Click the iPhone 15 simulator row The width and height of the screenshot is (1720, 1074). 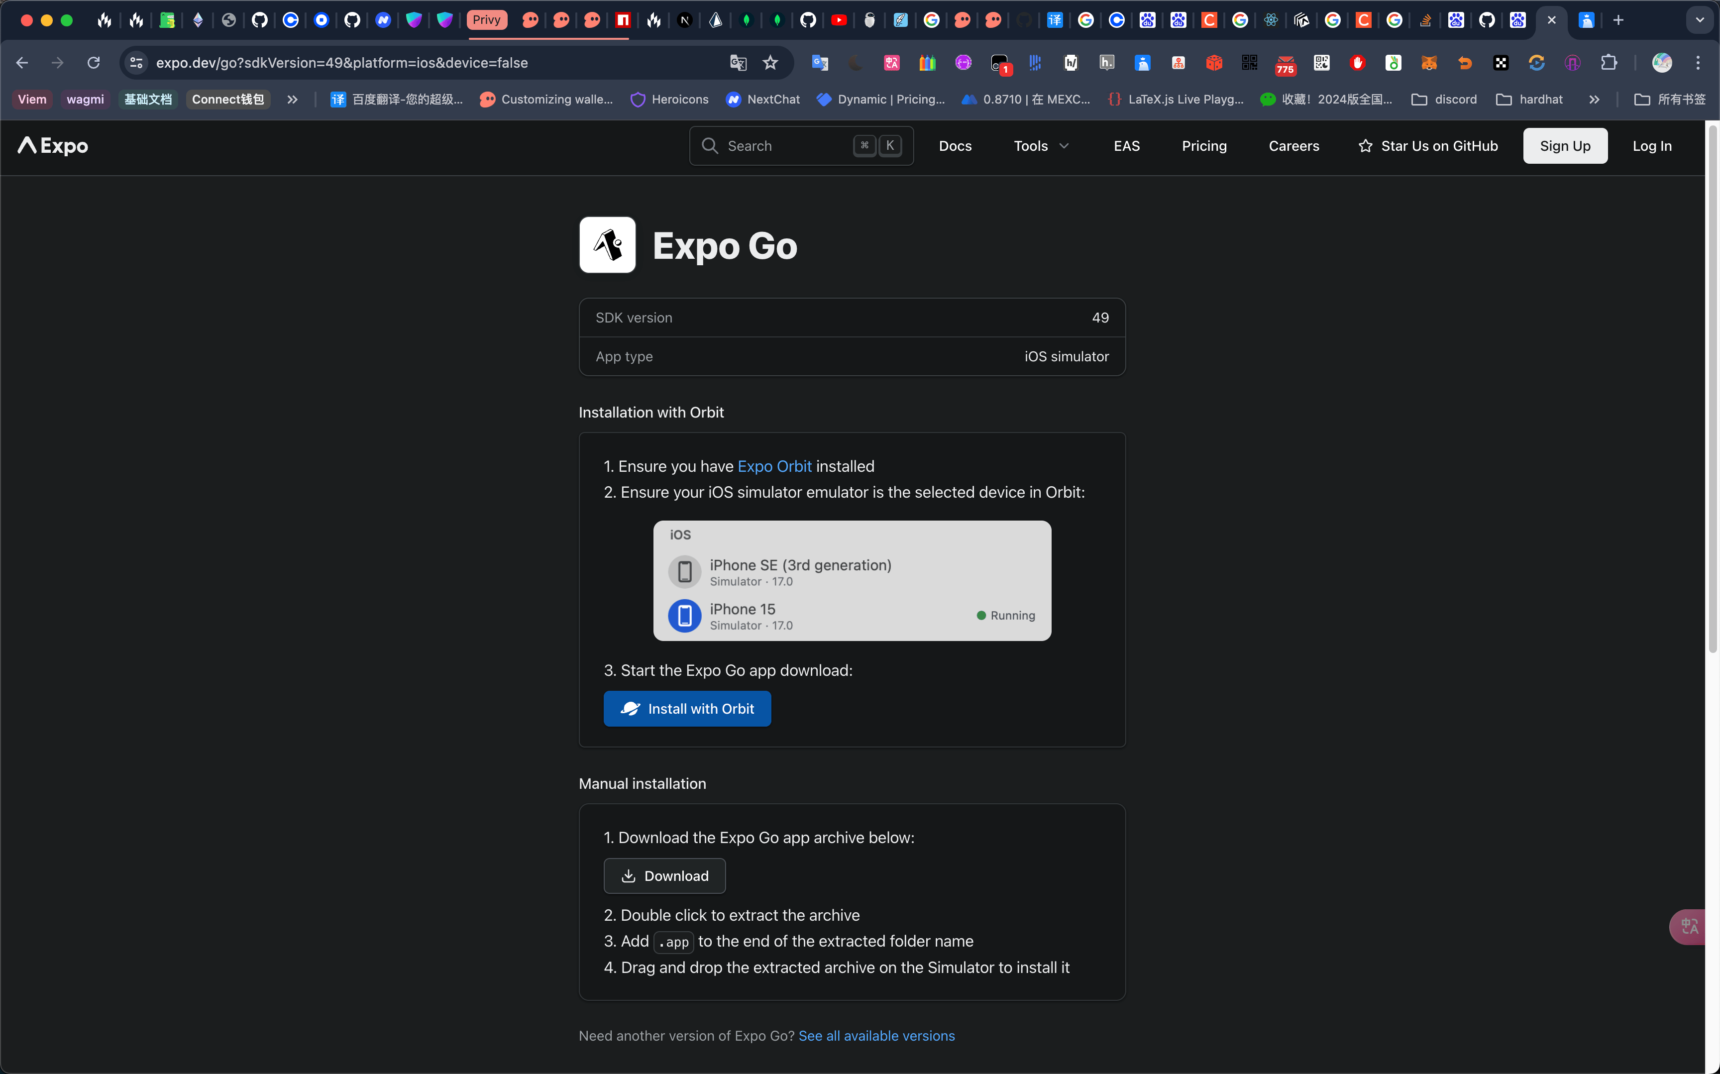pyautogui.click(x=852, y=616)
